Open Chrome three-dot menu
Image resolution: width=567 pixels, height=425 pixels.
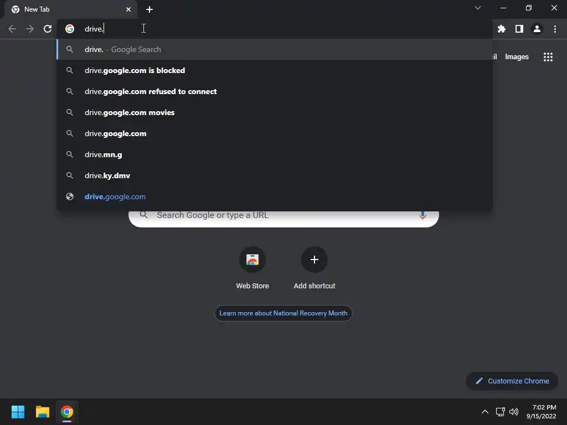pyautogui.click(x=555, y=29)
